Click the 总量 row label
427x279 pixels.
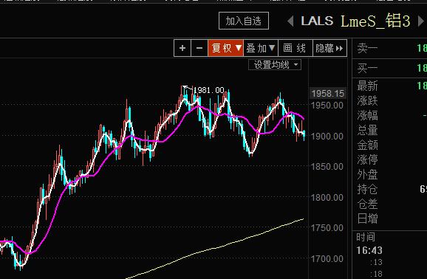click(x=367, y=130)
